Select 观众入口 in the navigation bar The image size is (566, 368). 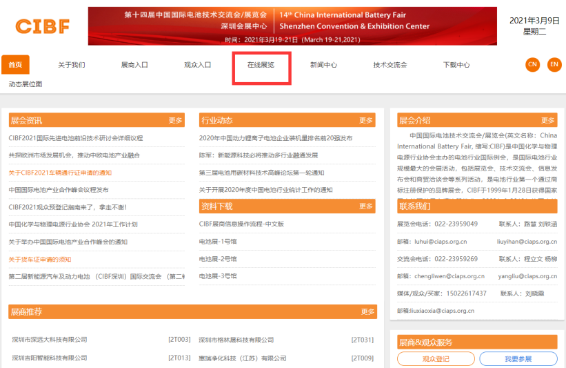(x=197, y=65)
